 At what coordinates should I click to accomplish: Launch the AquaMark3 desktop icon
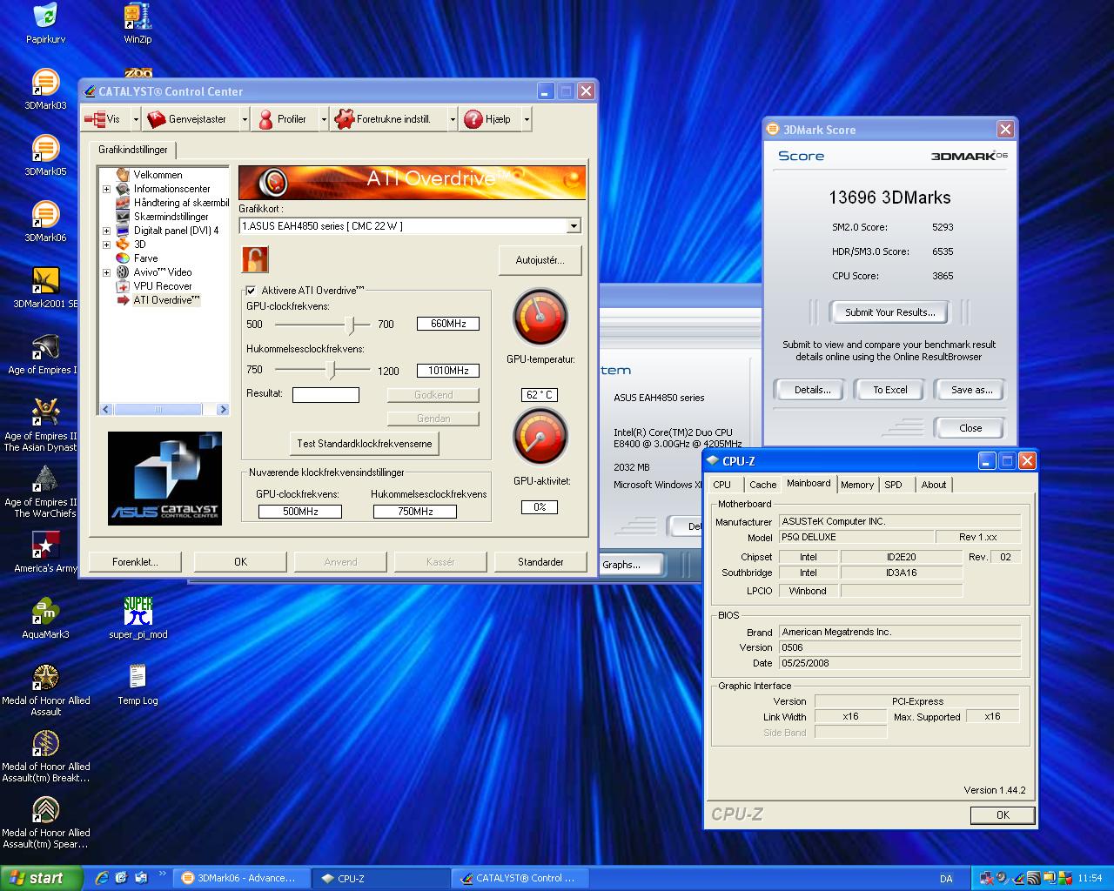pos(45,619)
